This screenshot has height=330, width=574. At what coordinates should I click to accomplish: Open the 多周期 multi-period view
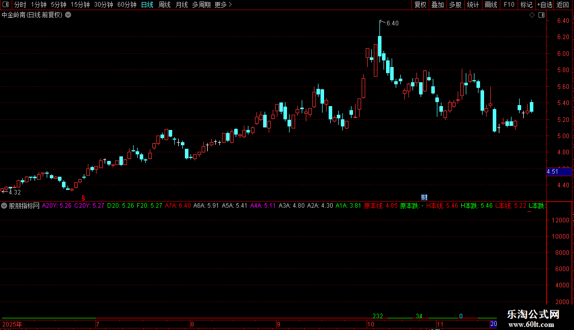click(x=201, y=5)
